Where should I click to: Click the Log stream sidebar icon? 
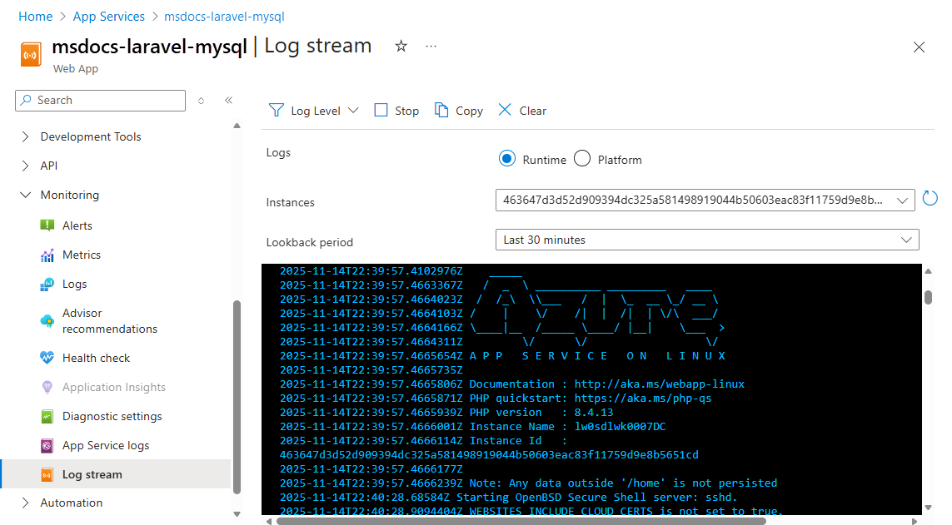[x=47, y=475]
